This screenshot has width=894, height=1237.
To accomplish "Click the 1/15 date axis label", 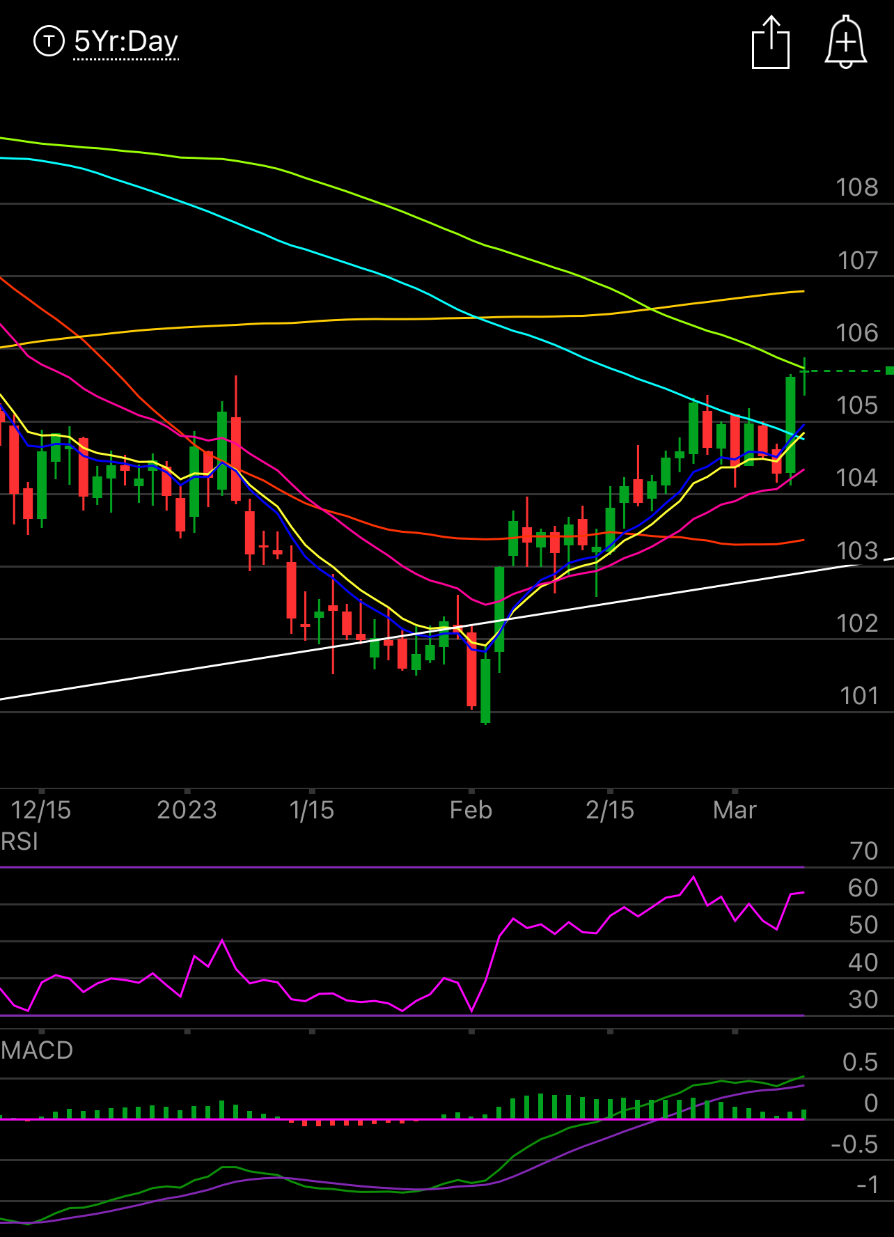I will point(311,810).
